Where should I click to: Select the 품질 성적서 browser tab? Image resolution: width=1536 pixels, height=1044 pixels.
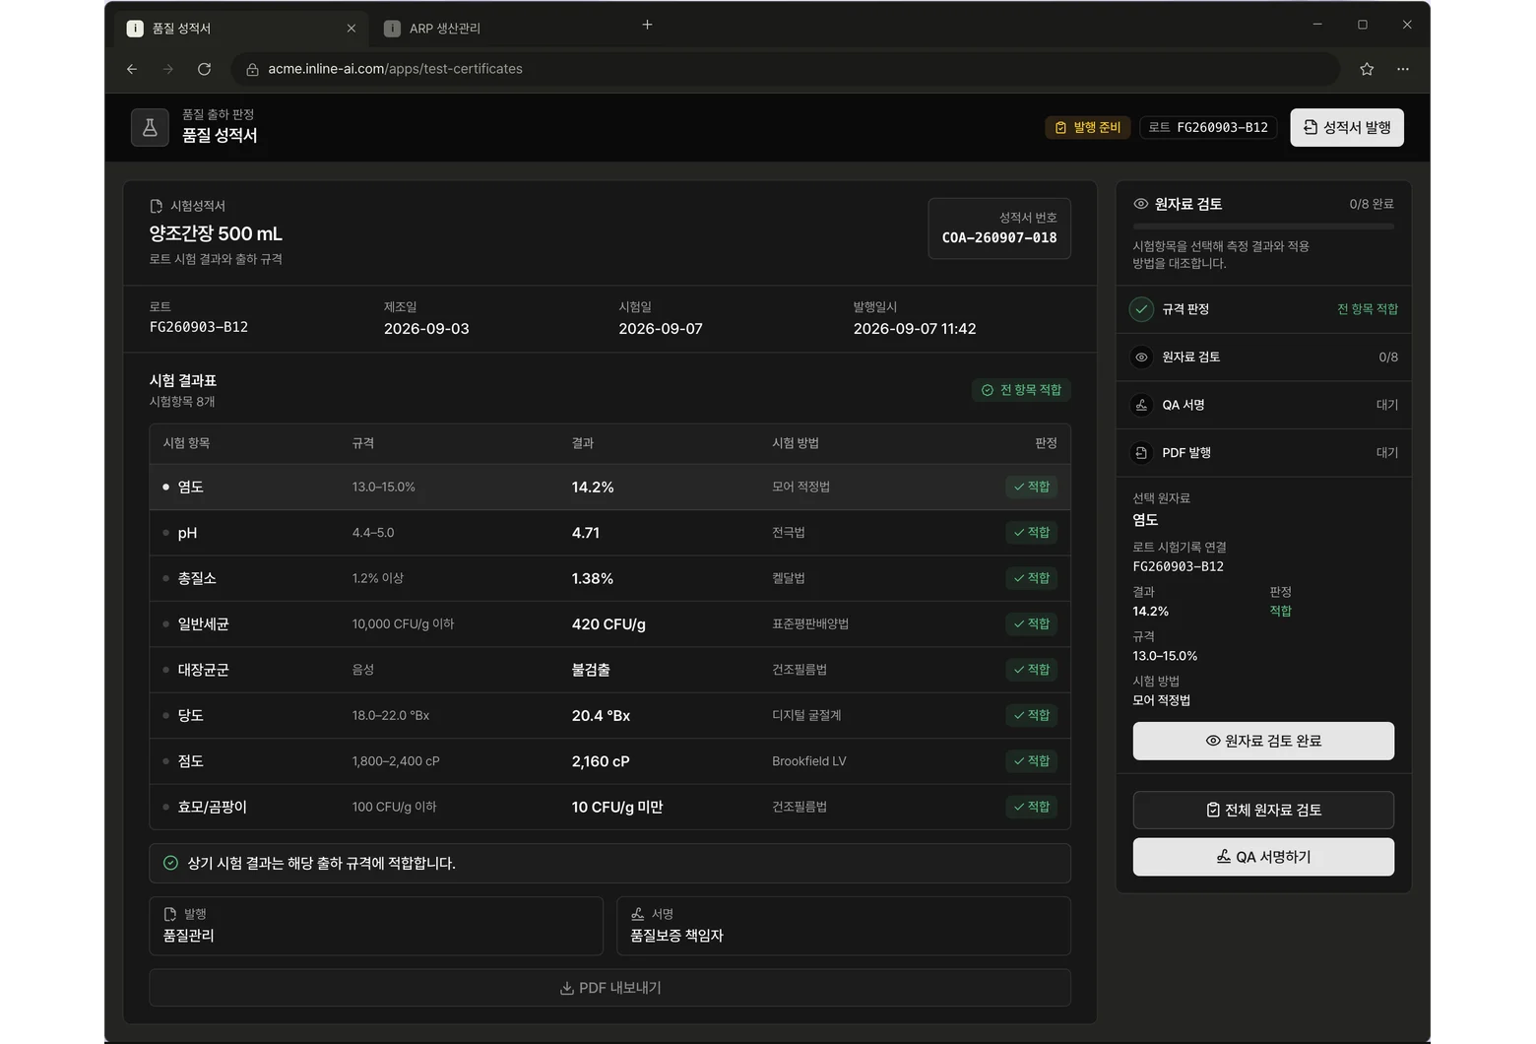click(241, 29)
